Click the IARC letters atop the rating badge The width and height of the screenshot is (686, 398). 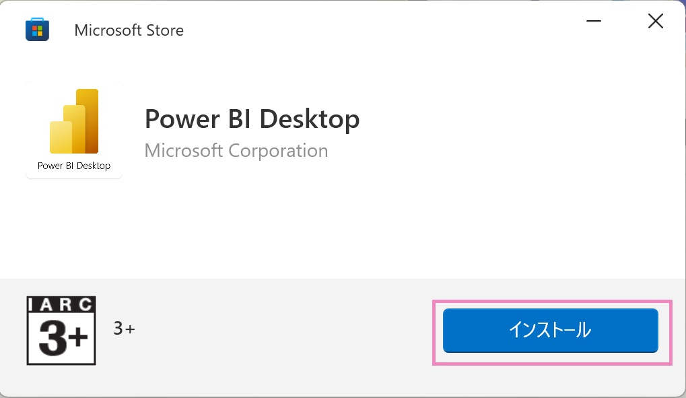pyautogui.click(x=61, y=304)
